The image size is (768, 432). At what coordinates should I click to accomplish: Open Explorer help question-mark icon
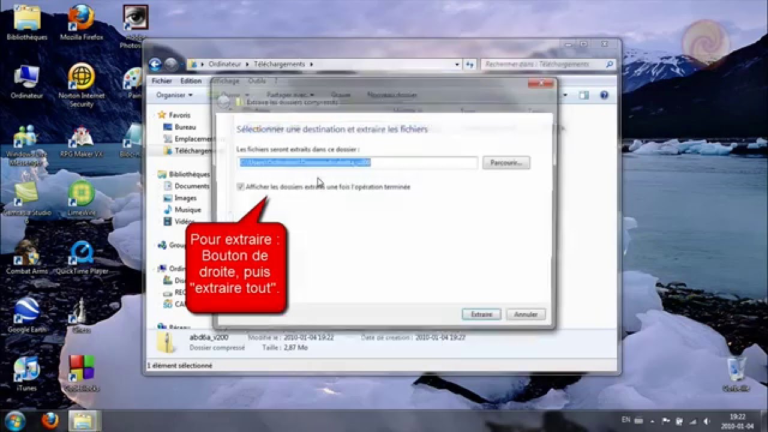(x=604, y=95)
